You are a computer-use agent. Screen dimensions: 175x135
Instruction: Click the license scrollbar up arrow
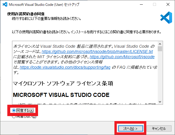pos(160,44)
